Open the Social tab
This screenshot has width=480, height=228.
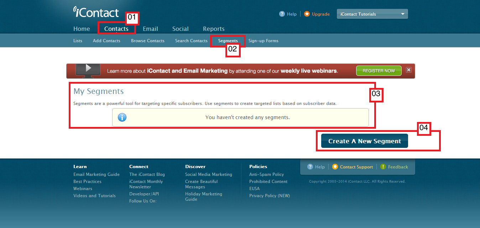tap(181, 29)
